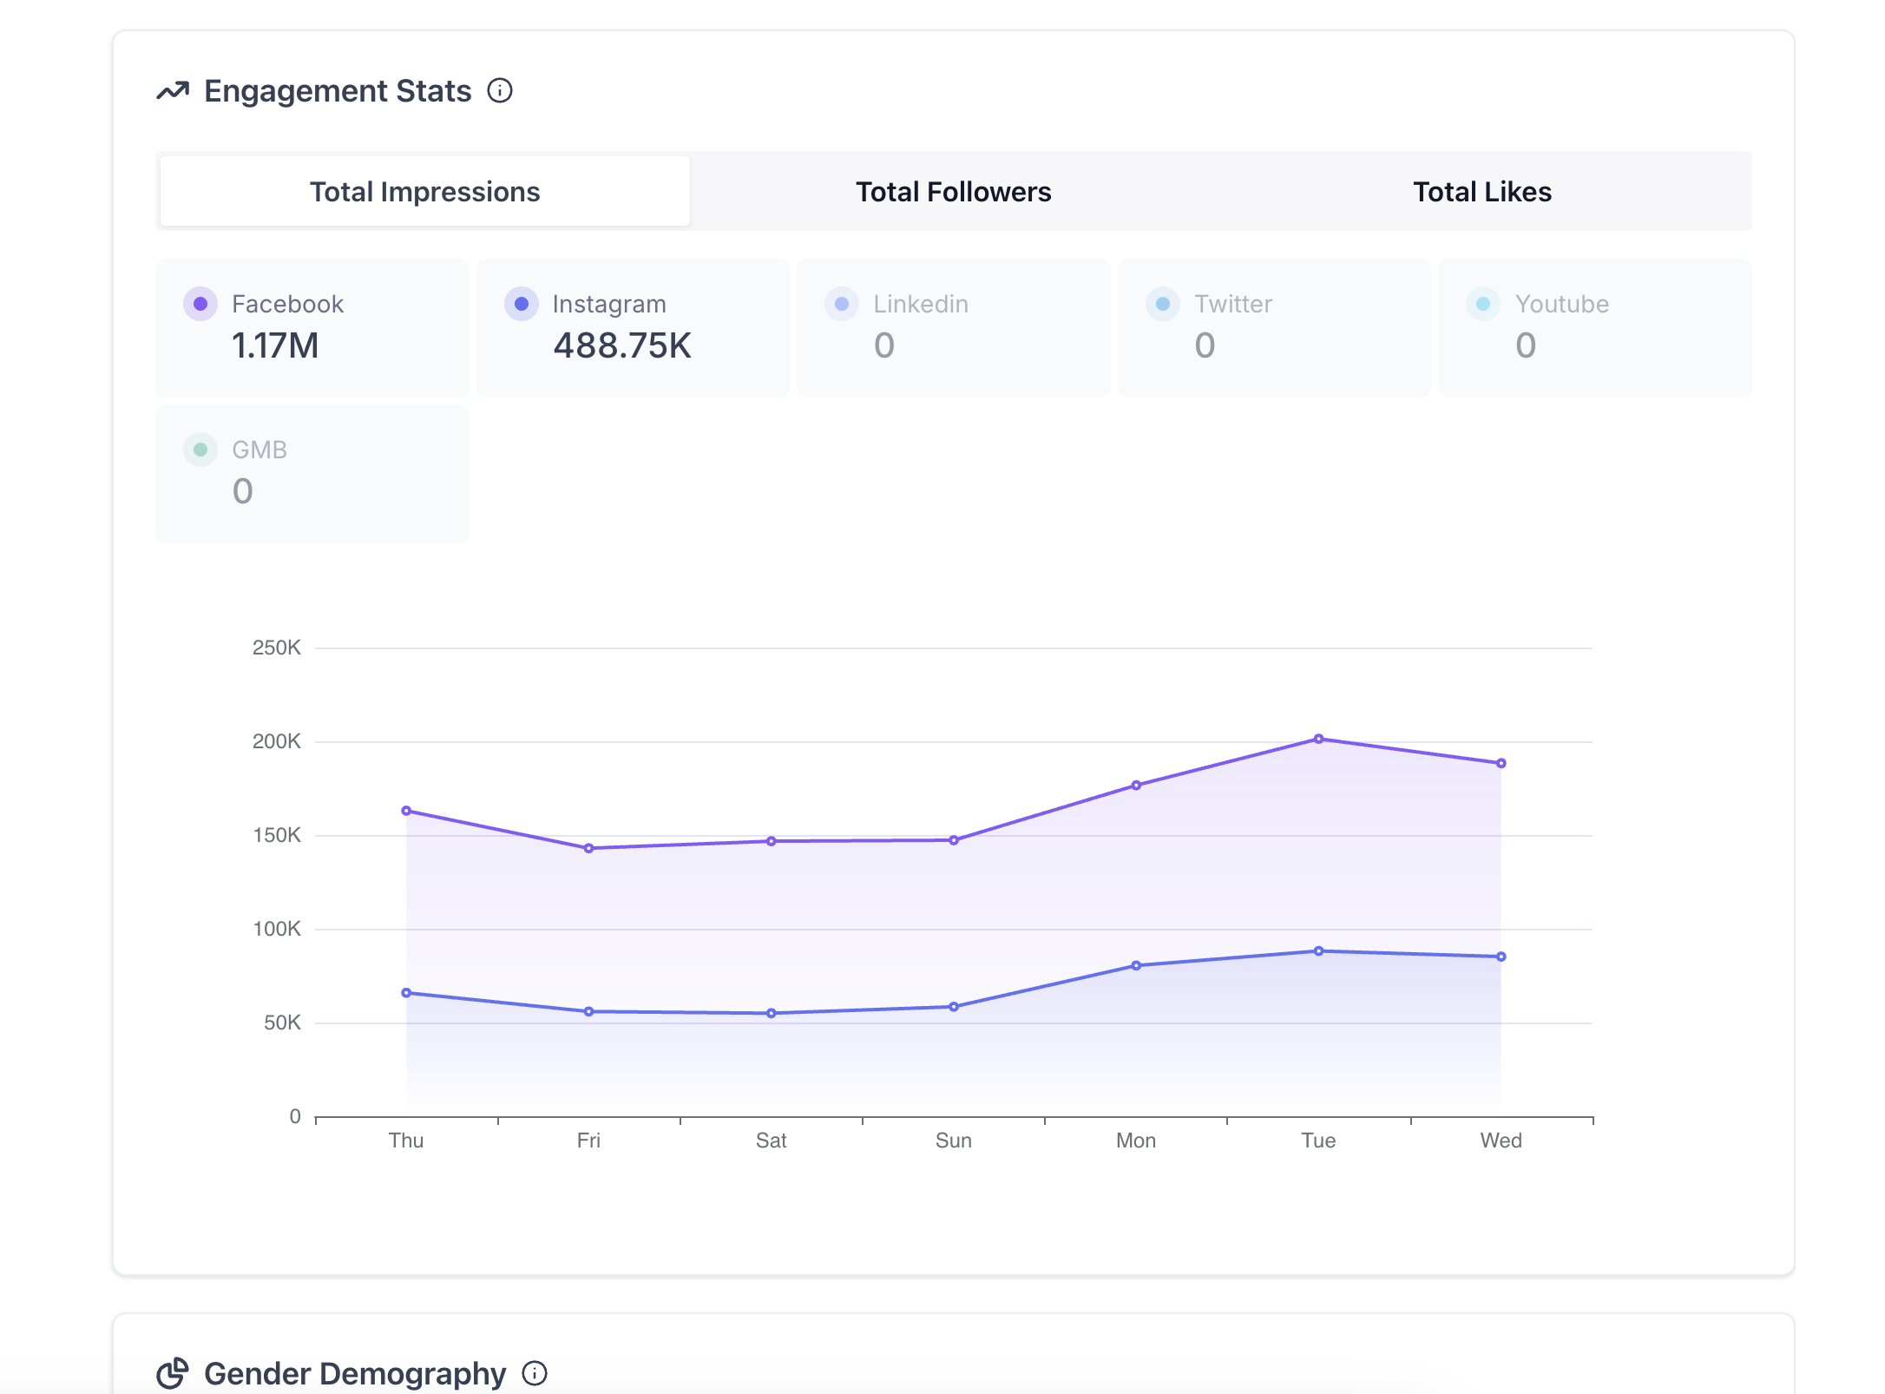This screenshot has height=1394, width=1885.
Task: Click the Instagram blue color dot
Action: [522, 304]
